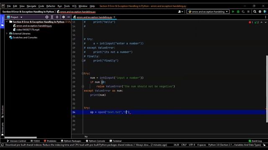Start debugging with the bug icon
This screenshot has height=150, width=268.
coord(238,12)
